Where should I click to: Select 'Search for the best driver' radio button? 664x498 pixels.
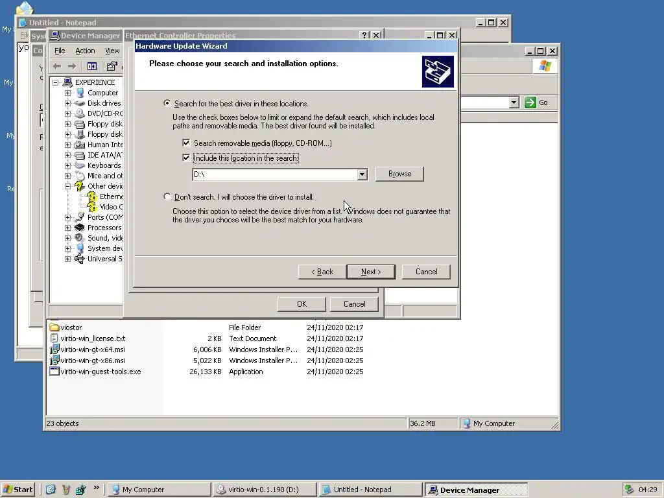pos(167,103)
